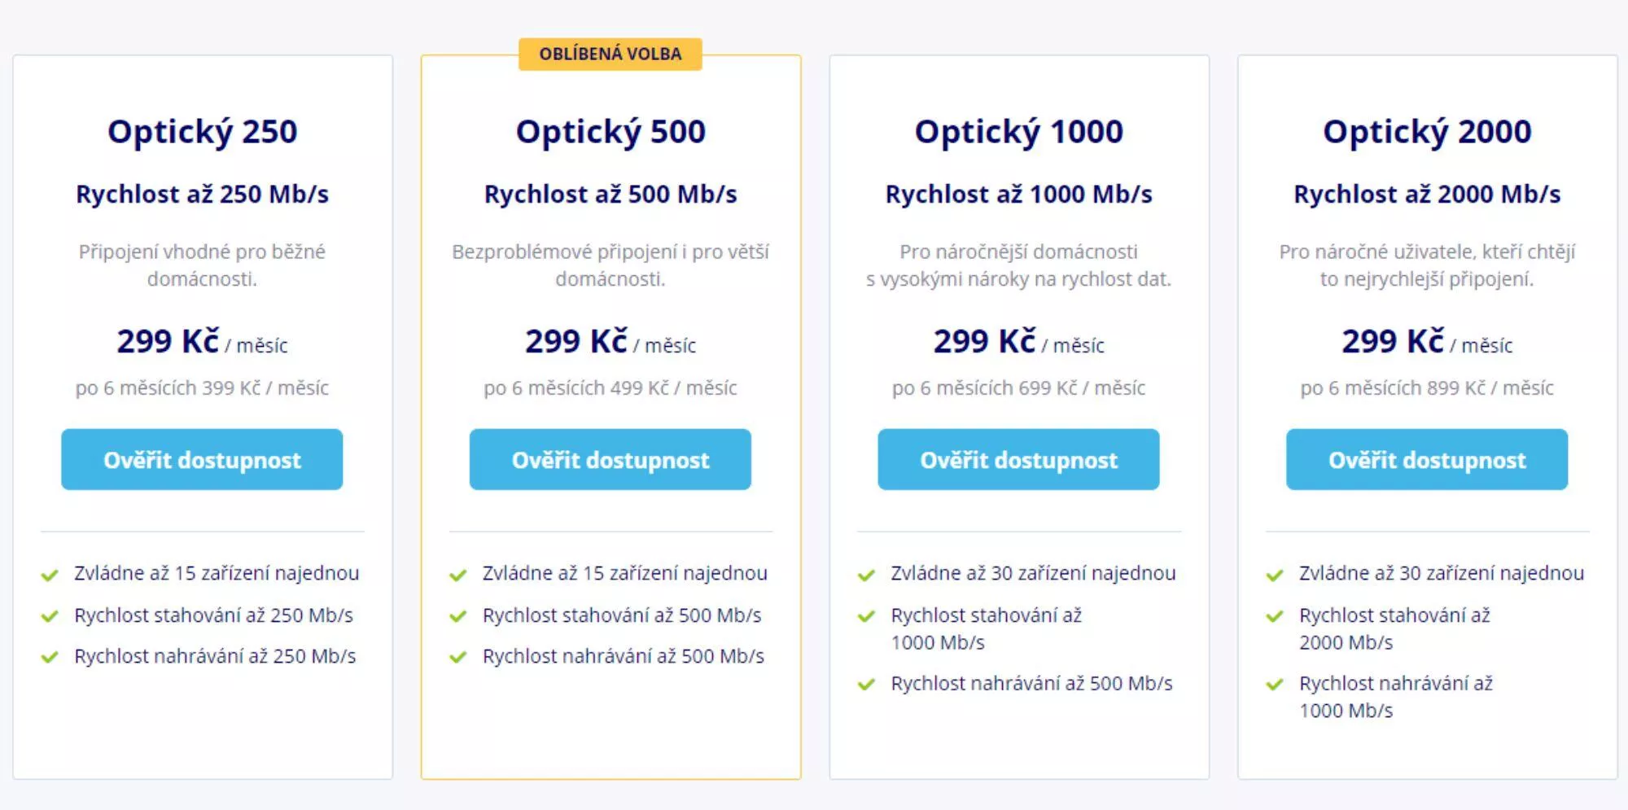
Task: Click checkmark beside nahrávání až 1000 Mb/s
Action: (x=1275, y=685)
